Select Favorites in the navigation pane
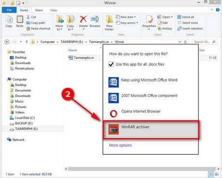This screenshot has width=222, height=178. tap(16, 52)
